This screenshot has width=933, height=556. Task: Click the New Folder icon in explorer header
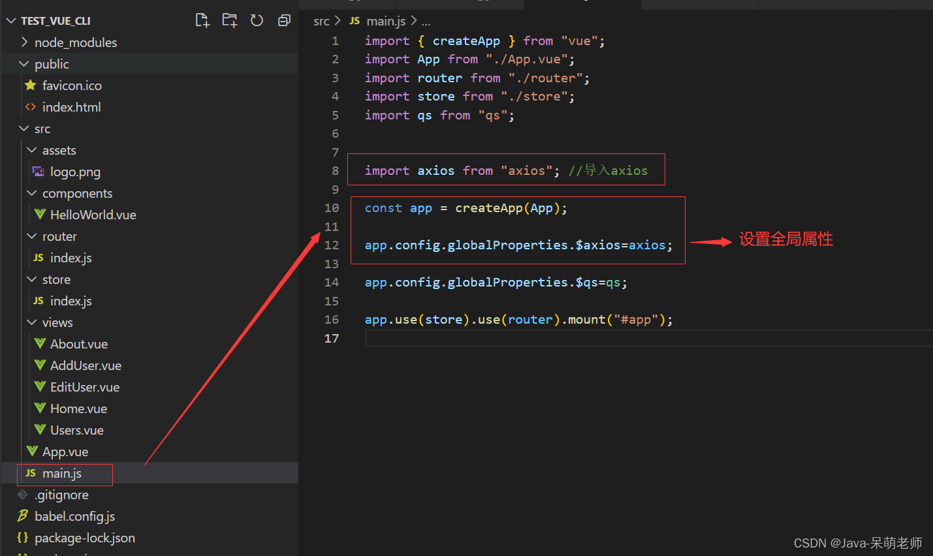pos(230,20)
